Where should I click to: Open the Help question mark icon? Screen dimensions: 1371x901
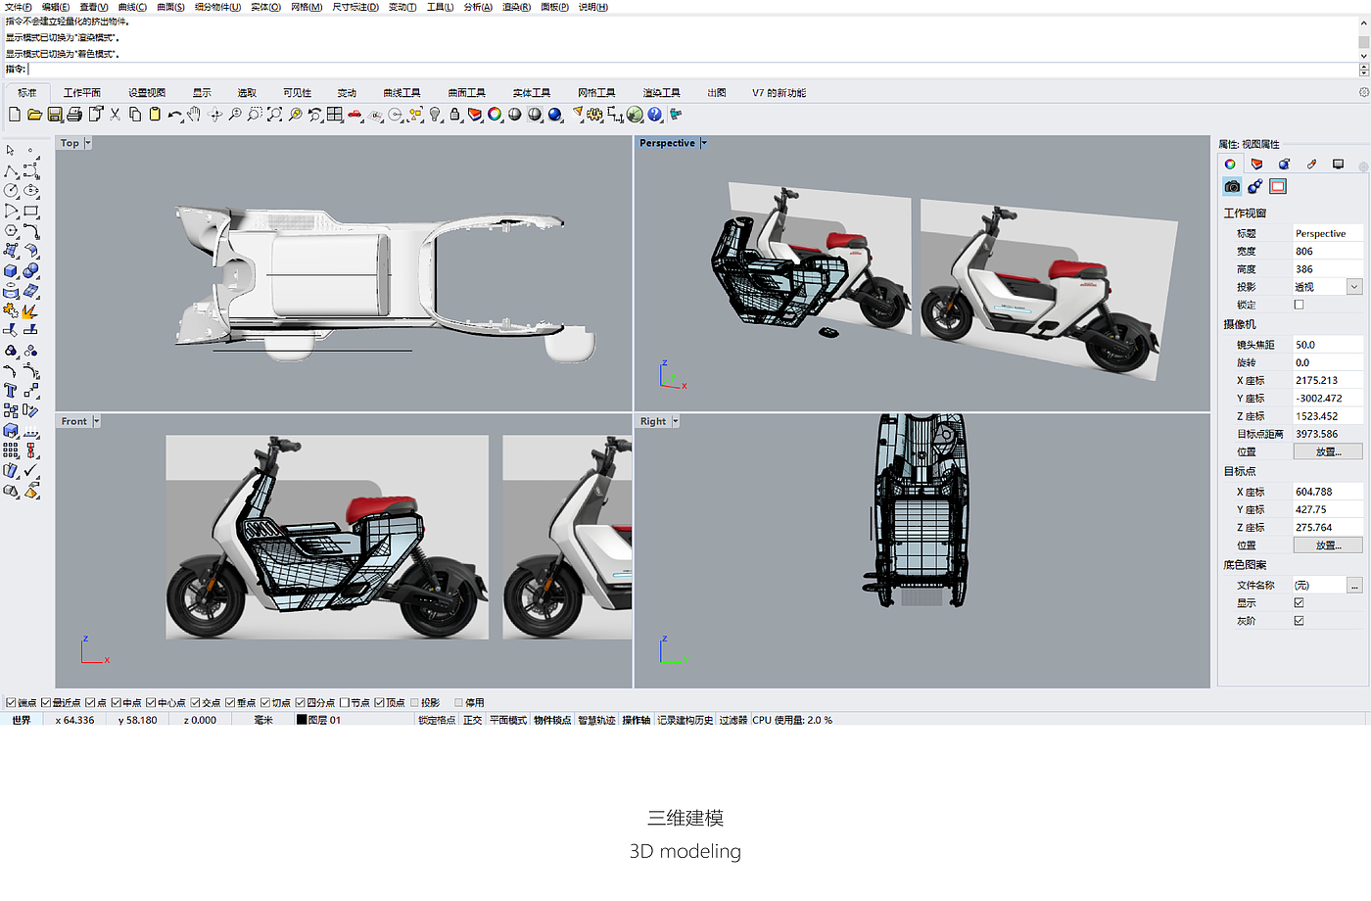(655, 115)
